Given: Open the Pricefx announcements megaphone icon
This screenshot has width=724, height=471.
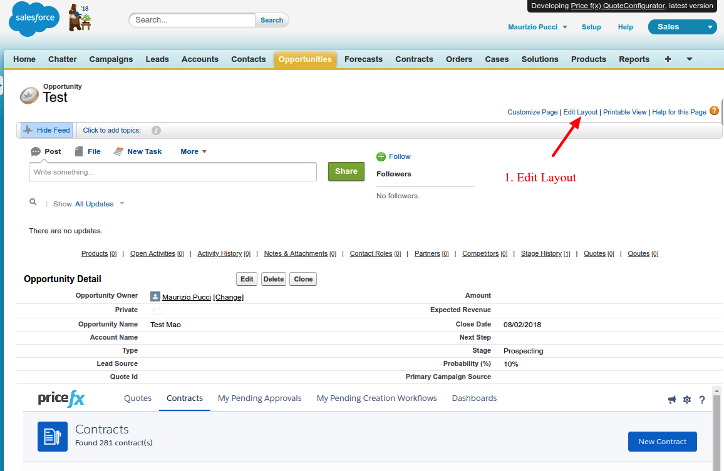Looking at the screenshot, I should tap(672, 400).
